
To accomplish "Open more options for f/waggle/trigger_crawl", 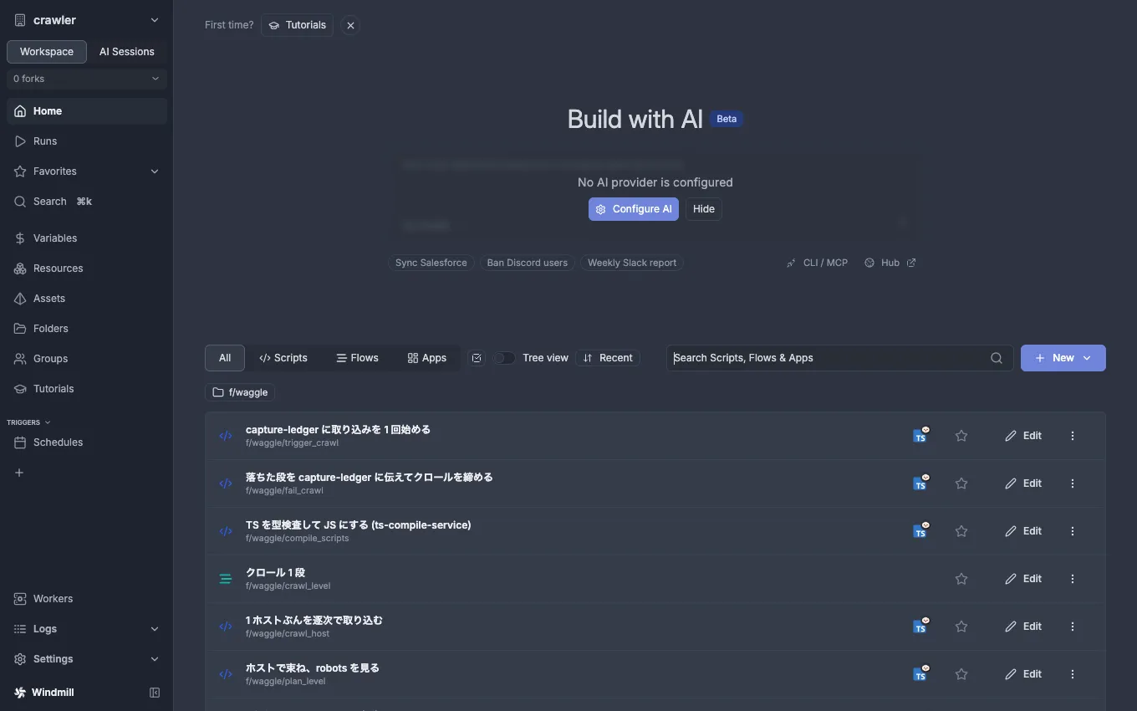I will coord(1073,436).
